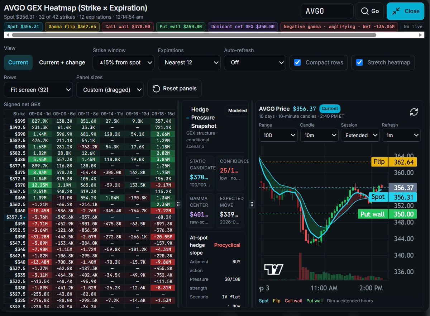
Task: Click the 09-18 · 15d column header
Action: [162, 114]
